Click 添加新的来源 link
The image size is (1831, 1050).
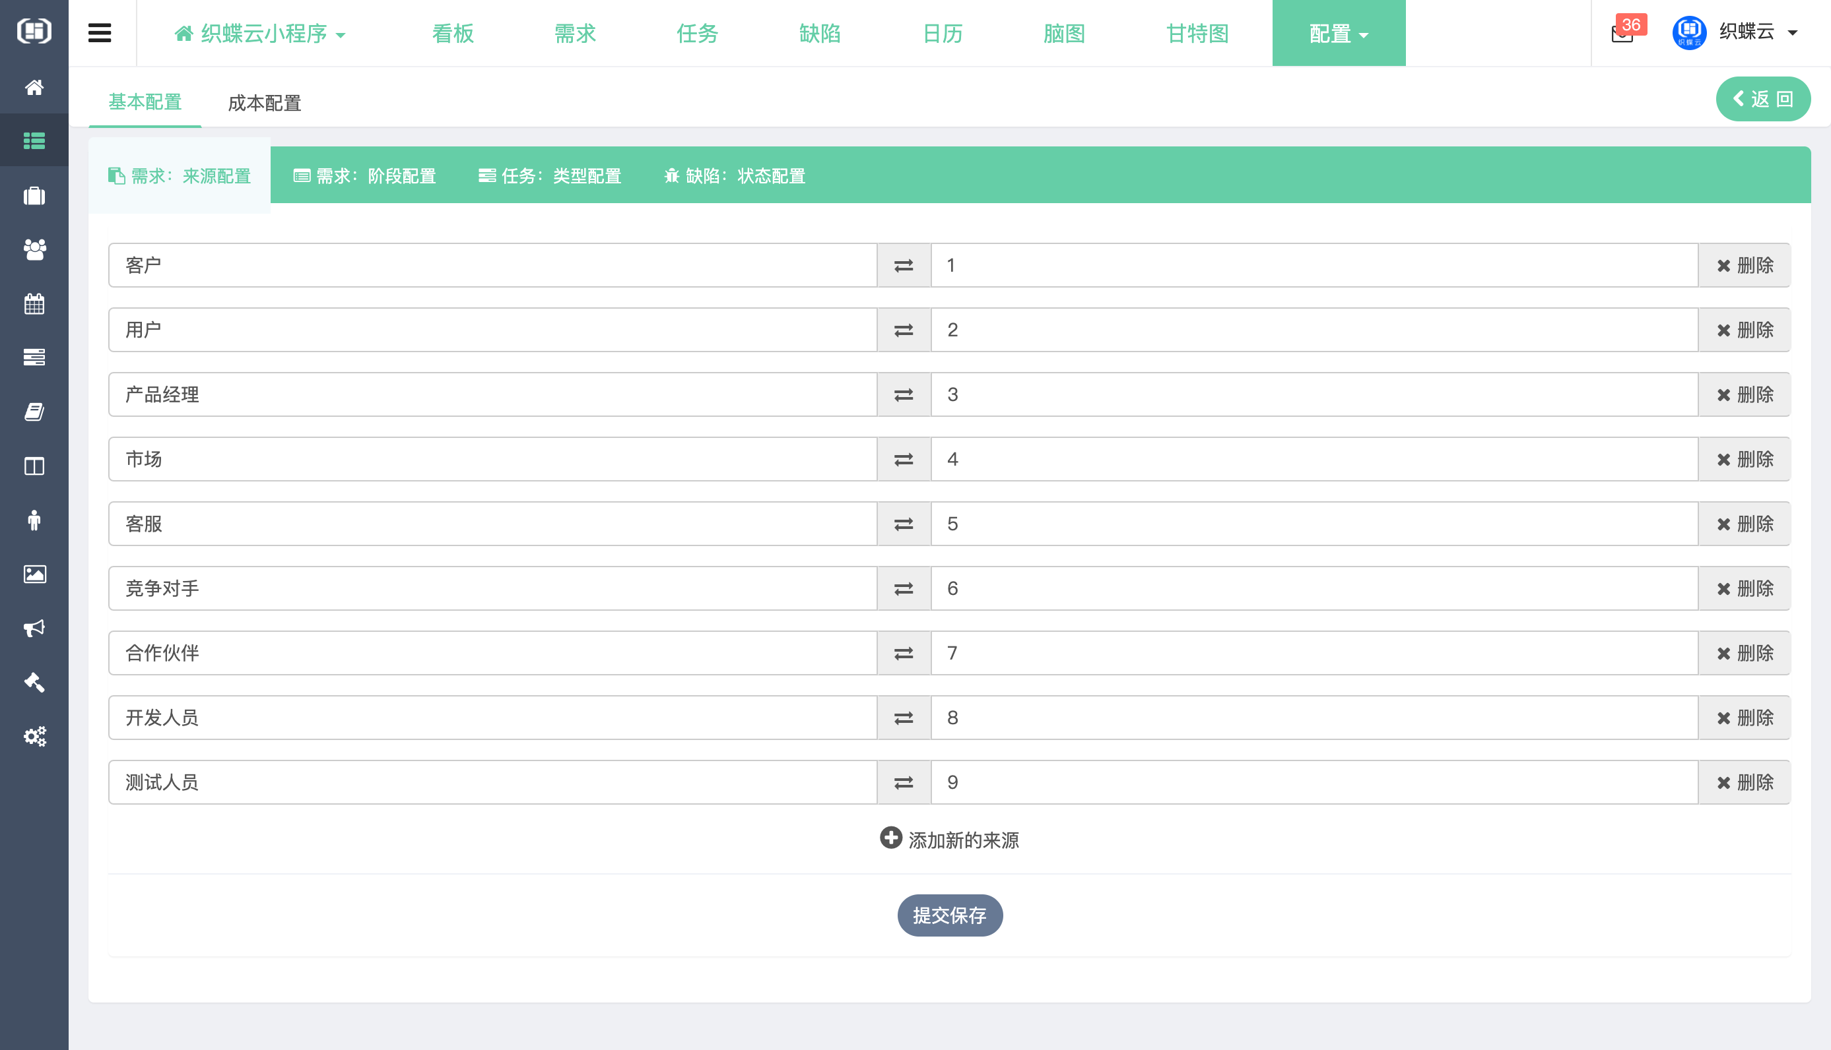tap(949, 840)
